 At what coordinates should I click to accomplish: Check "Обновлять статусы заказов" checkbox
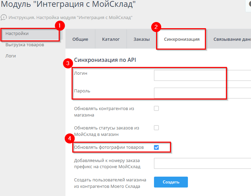coord(156,128)
